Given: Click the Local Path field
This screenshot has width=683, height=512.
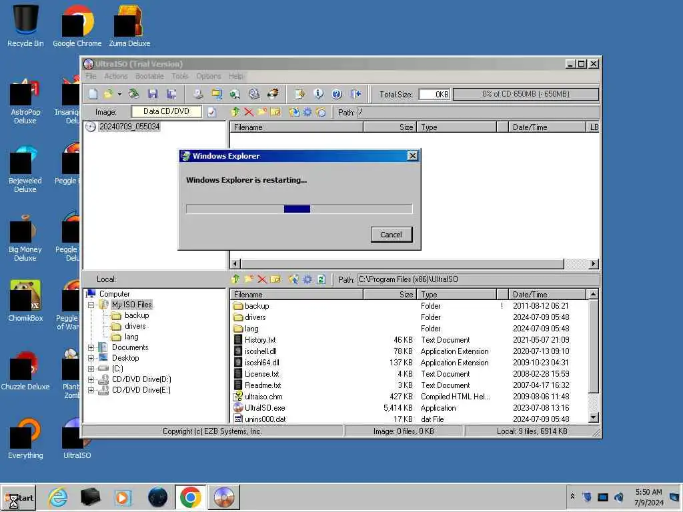Looking at the screenshot, I should coord(478,279).
